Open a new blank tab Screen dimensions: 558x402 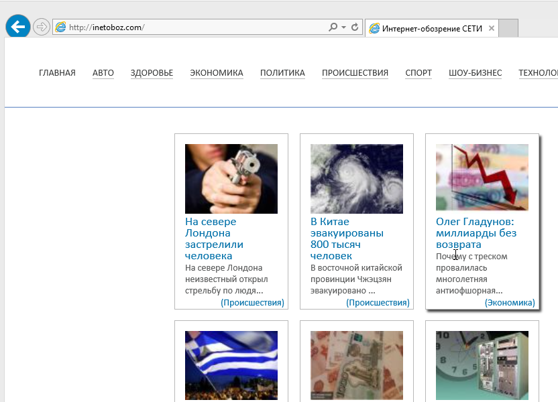click(x=508, y=28)
